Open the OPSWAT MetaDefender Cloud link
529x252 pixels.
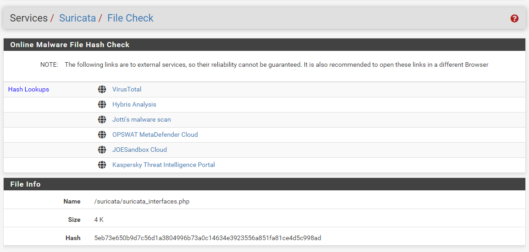pos(155,134)
